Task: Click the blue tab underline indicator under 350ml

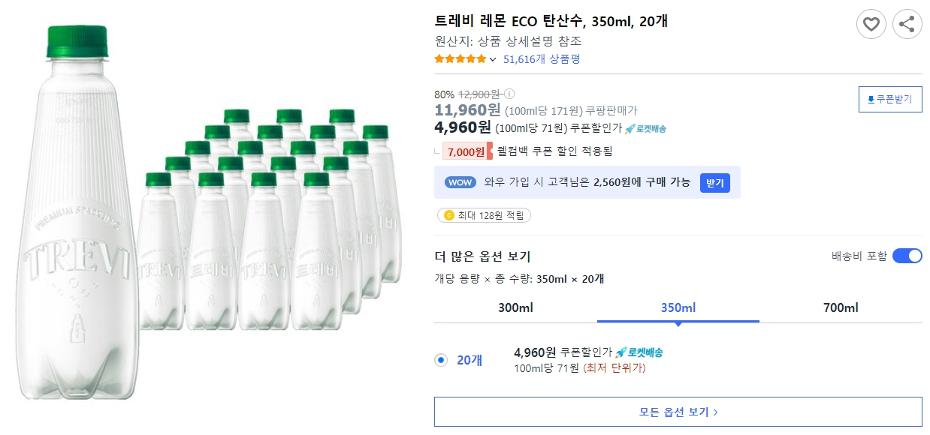Action: 677,322
